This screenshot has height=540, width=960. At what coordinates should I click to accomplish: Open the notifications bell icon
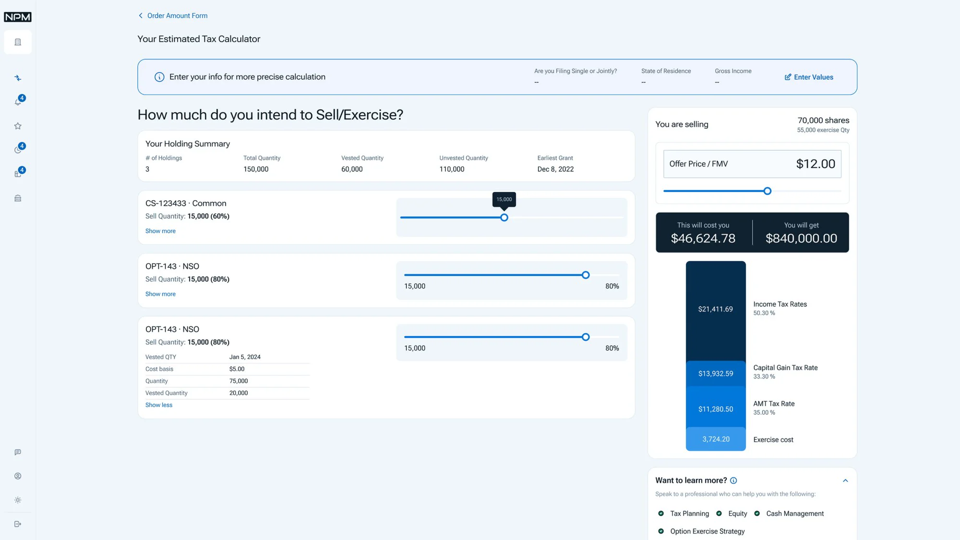pyautogui.click(x=18, y=102)
